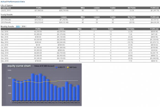Click the 'Yearly Results' label
The height and width of the screenshot is (107, 160).
click(7, 15)
